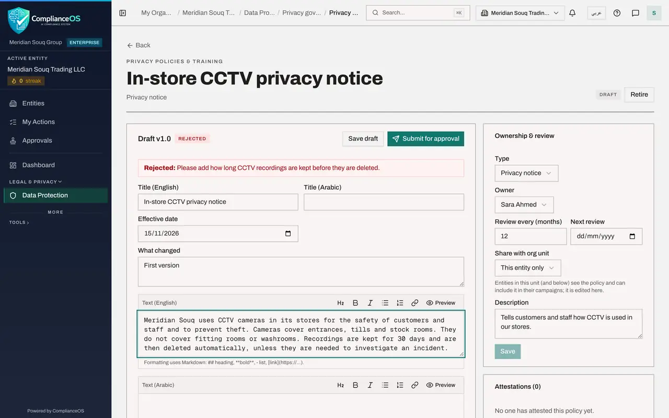Collapse the Legal & Privacy section
The width and height of the screenshot is (669, 418).
pyautogui.click(x=36, y=182)
